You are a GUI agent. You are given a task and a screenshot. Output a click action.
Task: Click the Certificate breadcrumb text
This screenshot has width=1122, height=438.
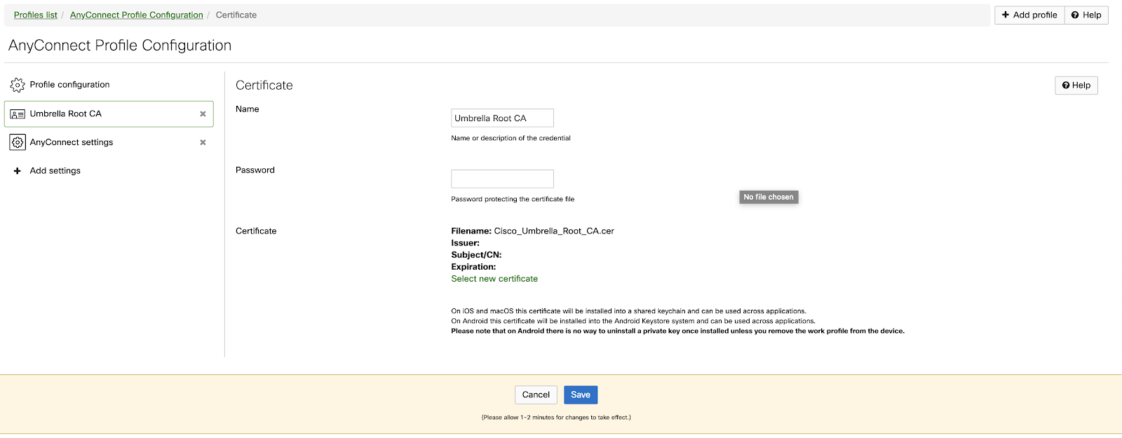pyautogui.click(x=236, y=15)
